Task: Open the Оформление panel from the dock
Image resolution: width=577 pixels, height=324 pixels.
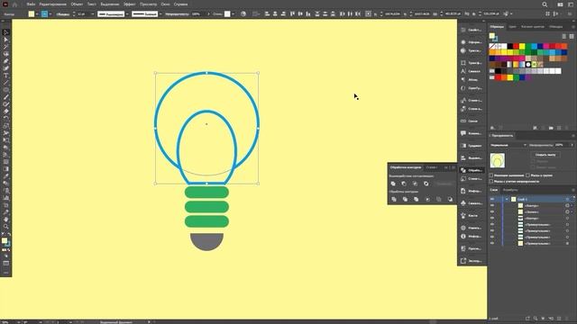Action: (472, 42)
